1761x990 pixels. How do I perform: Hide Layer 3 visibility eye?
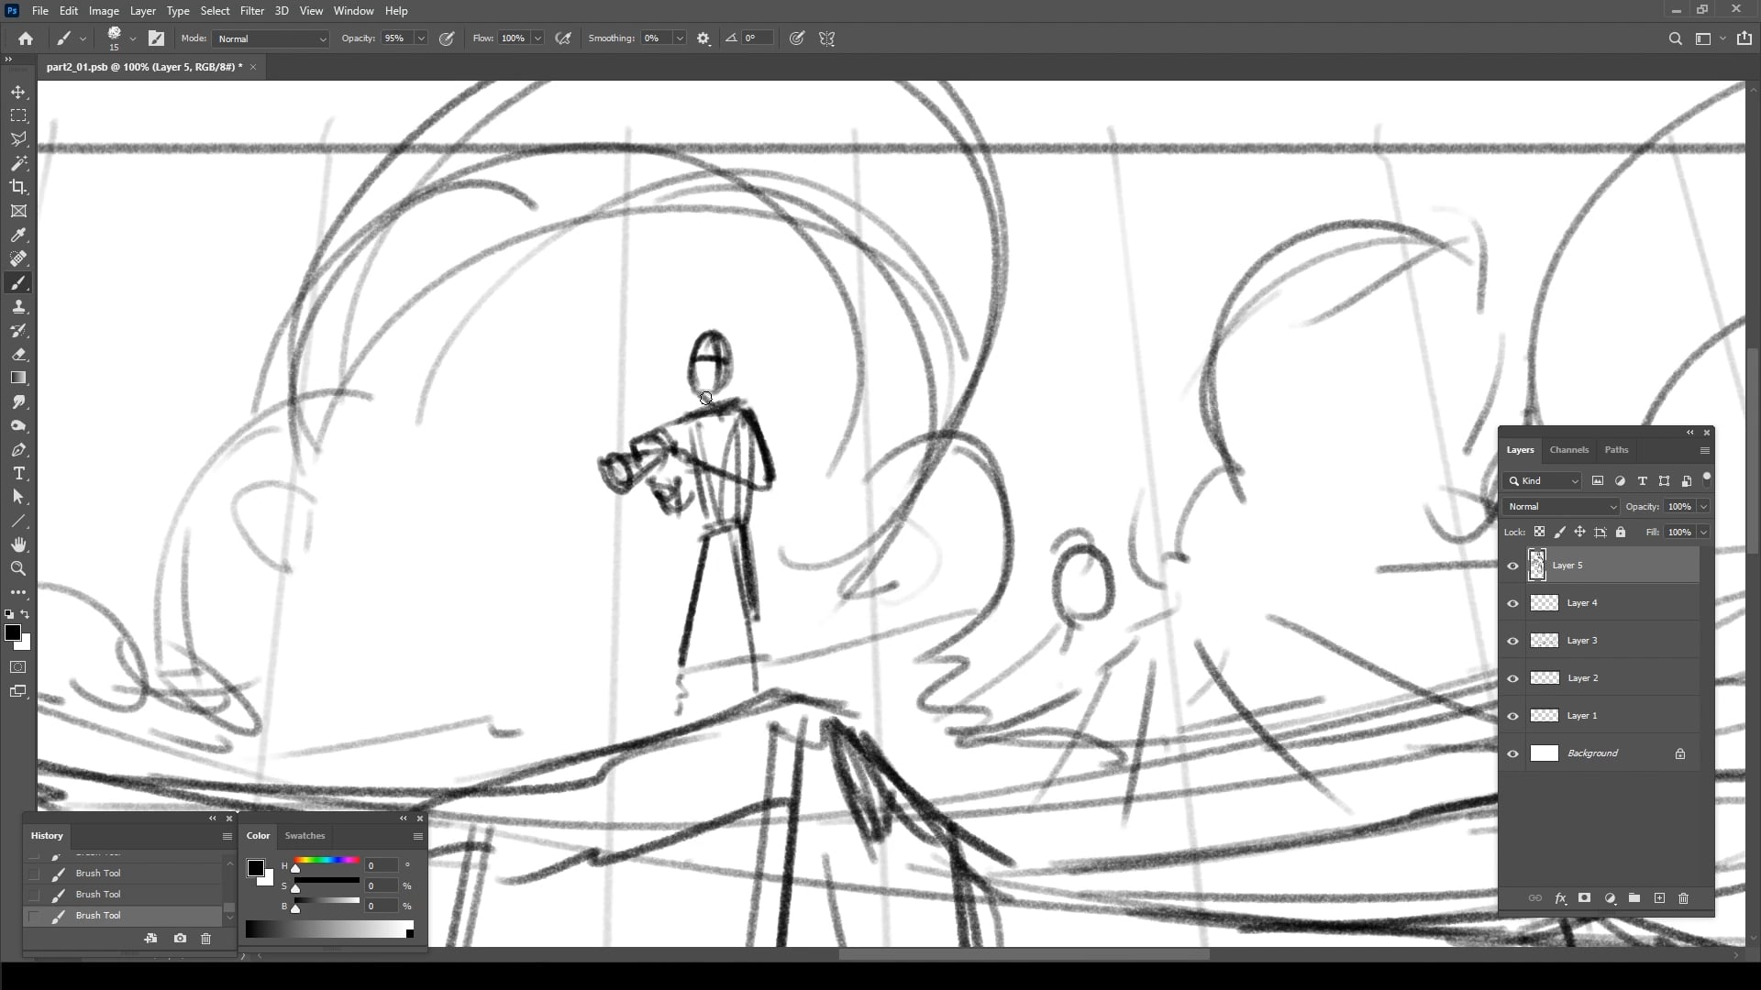pyautogui.click(x=1513, y=642)
